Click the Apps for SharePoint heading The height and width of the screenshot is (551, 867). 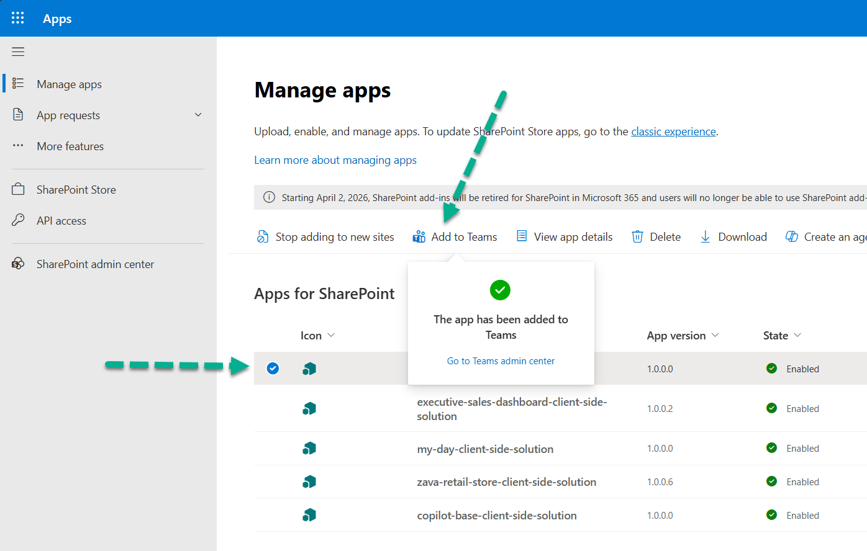coord(324,293)
